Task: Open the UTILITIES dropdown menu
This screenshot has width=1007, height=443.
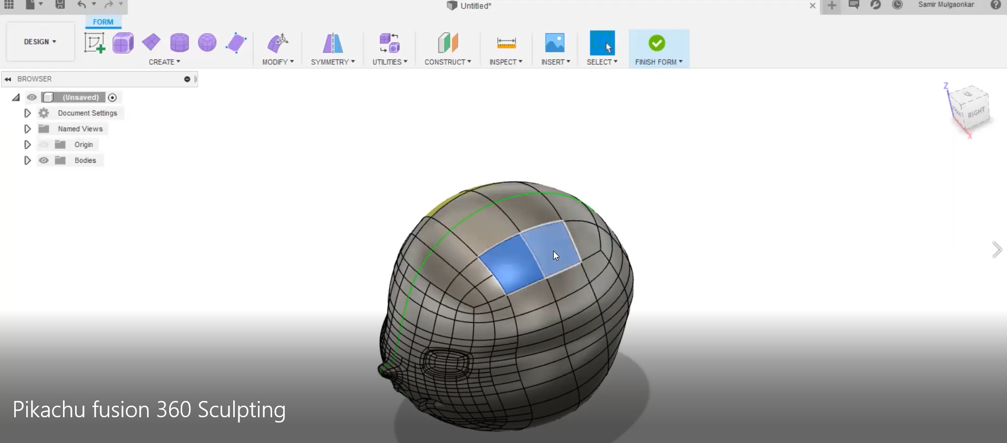Action: 390,62
